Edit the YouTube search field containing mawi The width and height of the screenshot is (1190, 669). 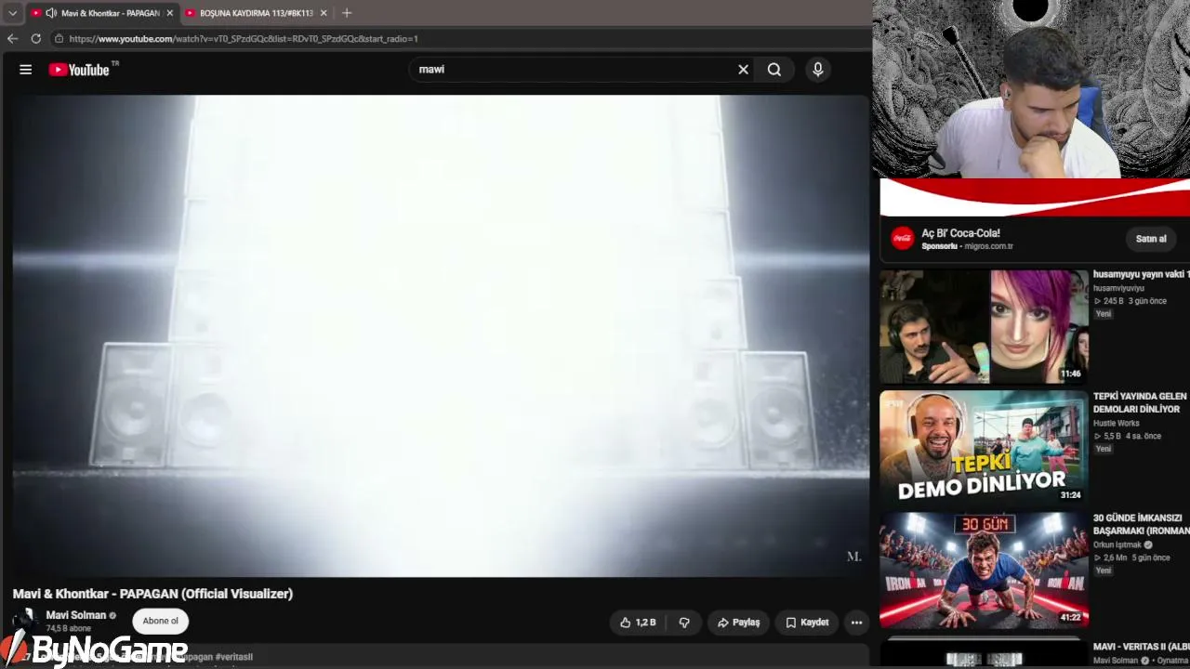[x=572, y=70]
